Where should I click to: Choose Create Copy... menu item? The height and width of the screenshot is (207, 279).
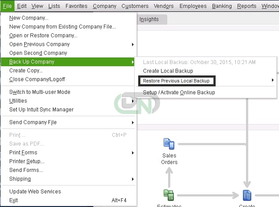[69, 71]
